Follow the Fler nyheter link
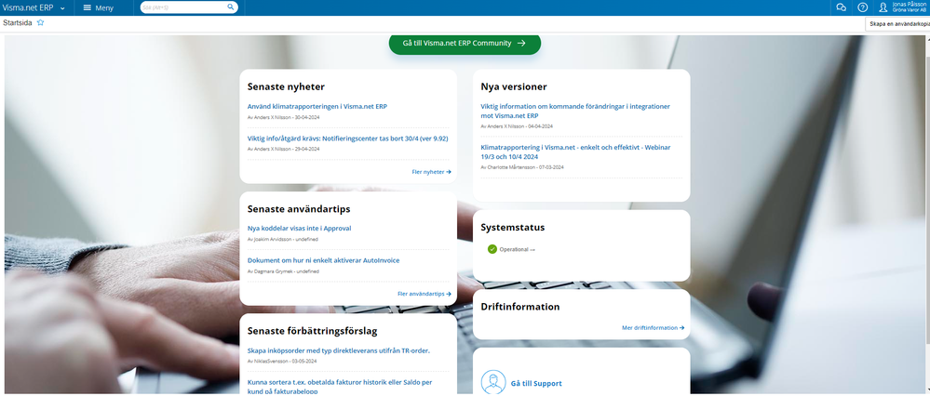This screenshot has height=396, width=930. pyautogui.click(x=431, y=172)
